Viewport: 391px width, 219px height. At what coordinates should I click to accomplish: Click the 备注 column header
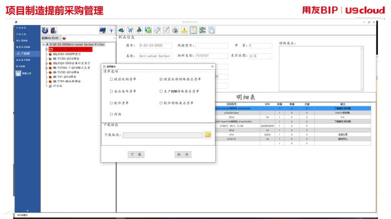point(342,104)
